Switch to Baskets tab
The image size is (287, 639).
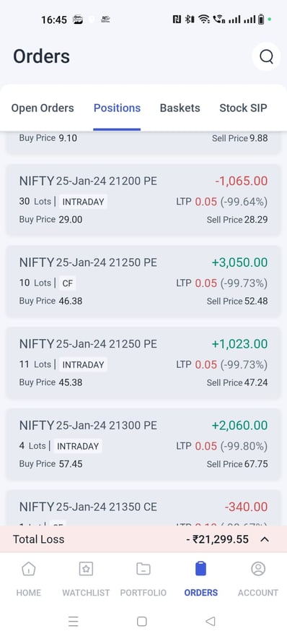pyautogui.click(x=180, y=108)
